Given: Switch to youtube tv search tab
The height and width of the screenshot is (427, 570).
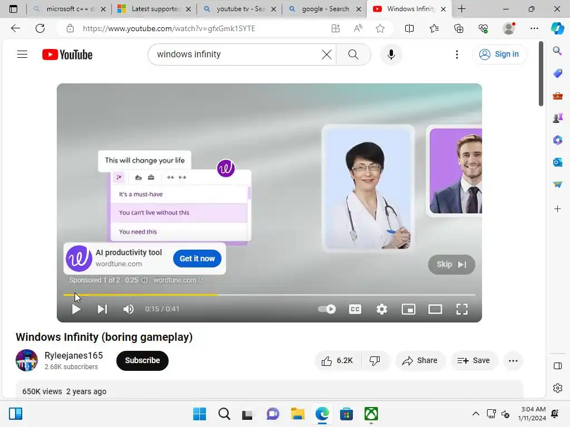Looking at the screenshot, I should click(x=239, y=9).
